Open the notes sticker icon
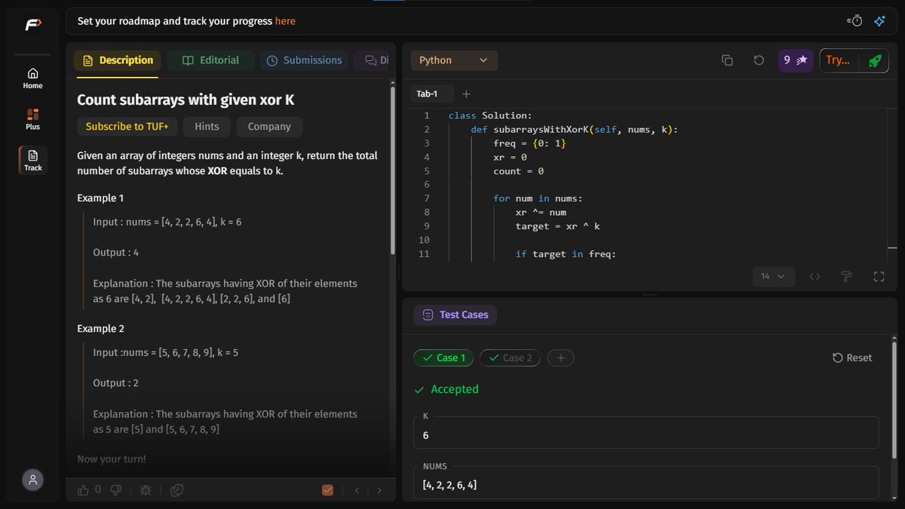This screenshot has width=905, height=509. (x=177, y=490)
